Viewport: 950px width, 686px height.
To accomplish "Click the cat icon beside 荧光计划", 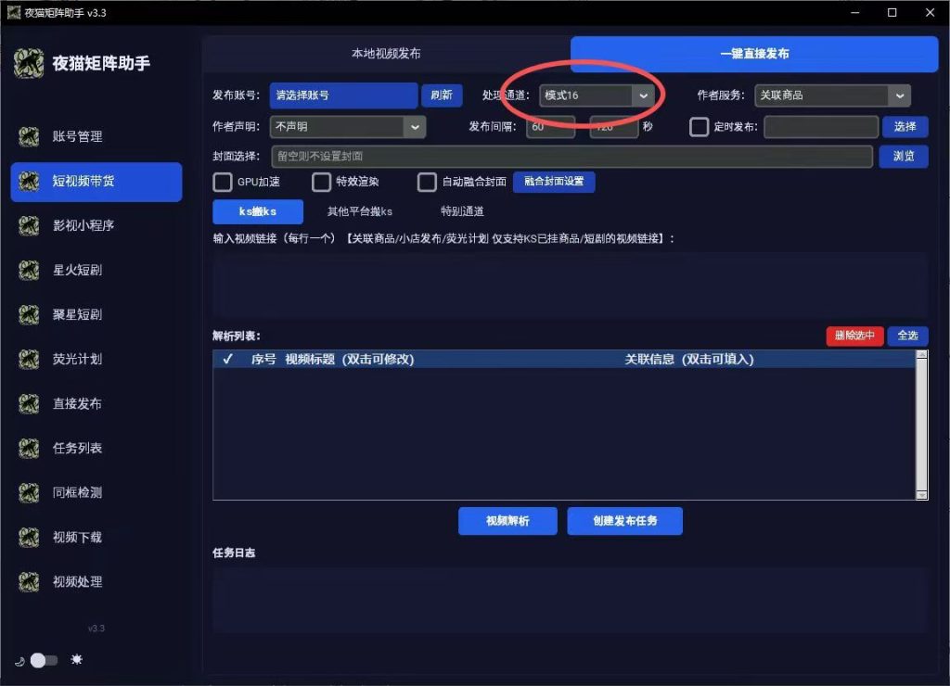I will tap(29, 359).
